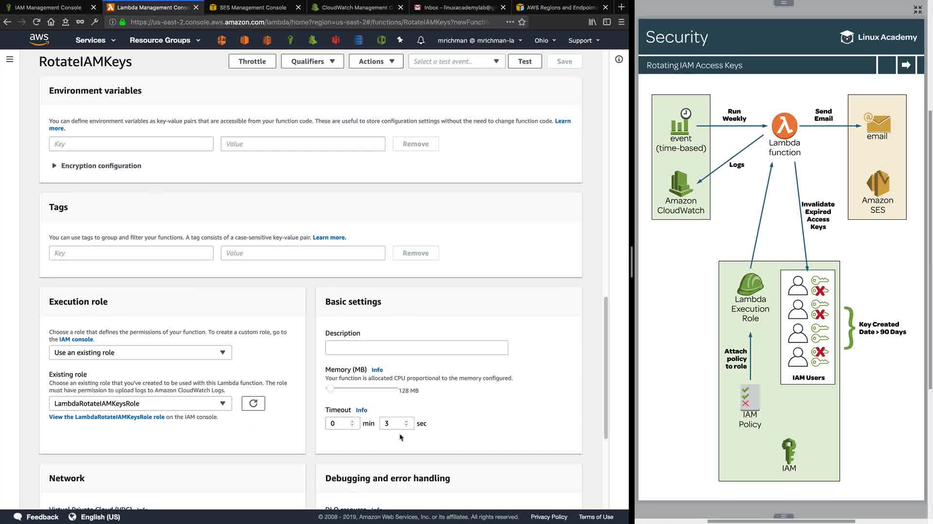
Task: Increment the Timeout seconds stepper
Action: [x=406, y=421]
